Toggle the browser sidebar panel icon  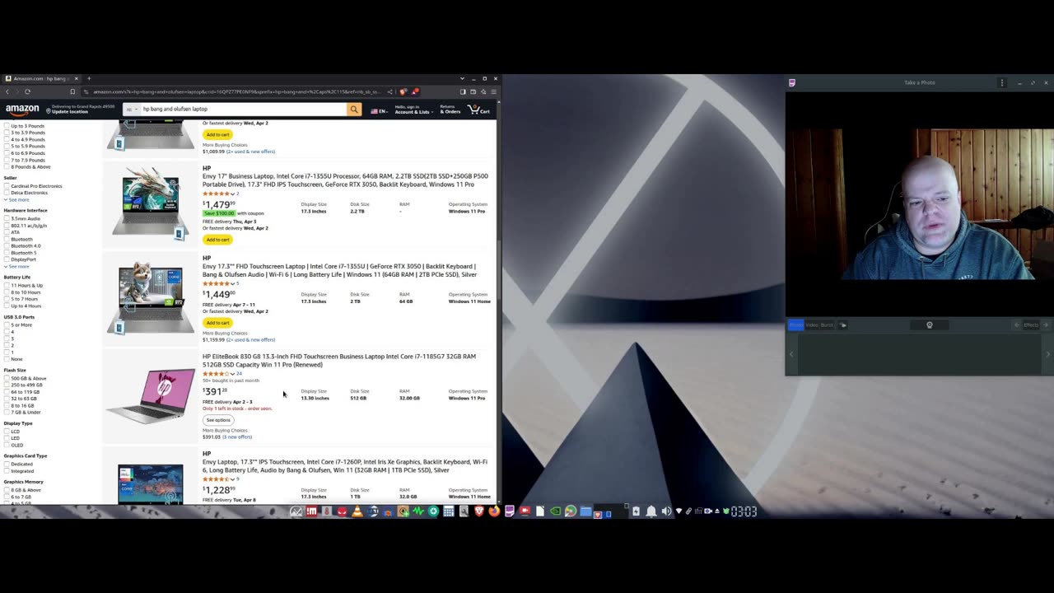click(463, 91)
